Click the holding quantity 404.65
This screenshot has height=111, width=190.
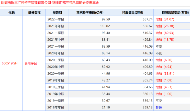148,74
